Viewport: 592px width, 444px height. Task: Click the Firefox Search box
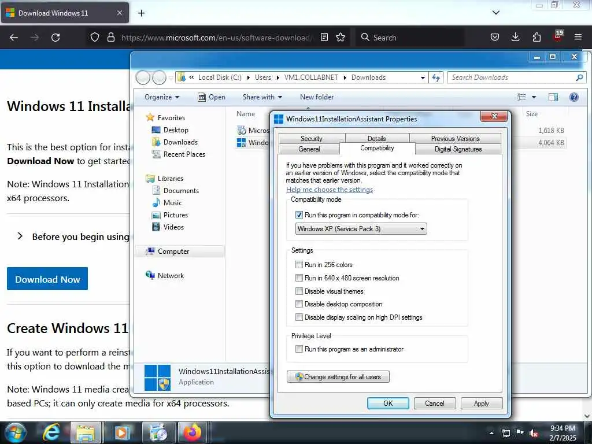(x=410, y=38)
